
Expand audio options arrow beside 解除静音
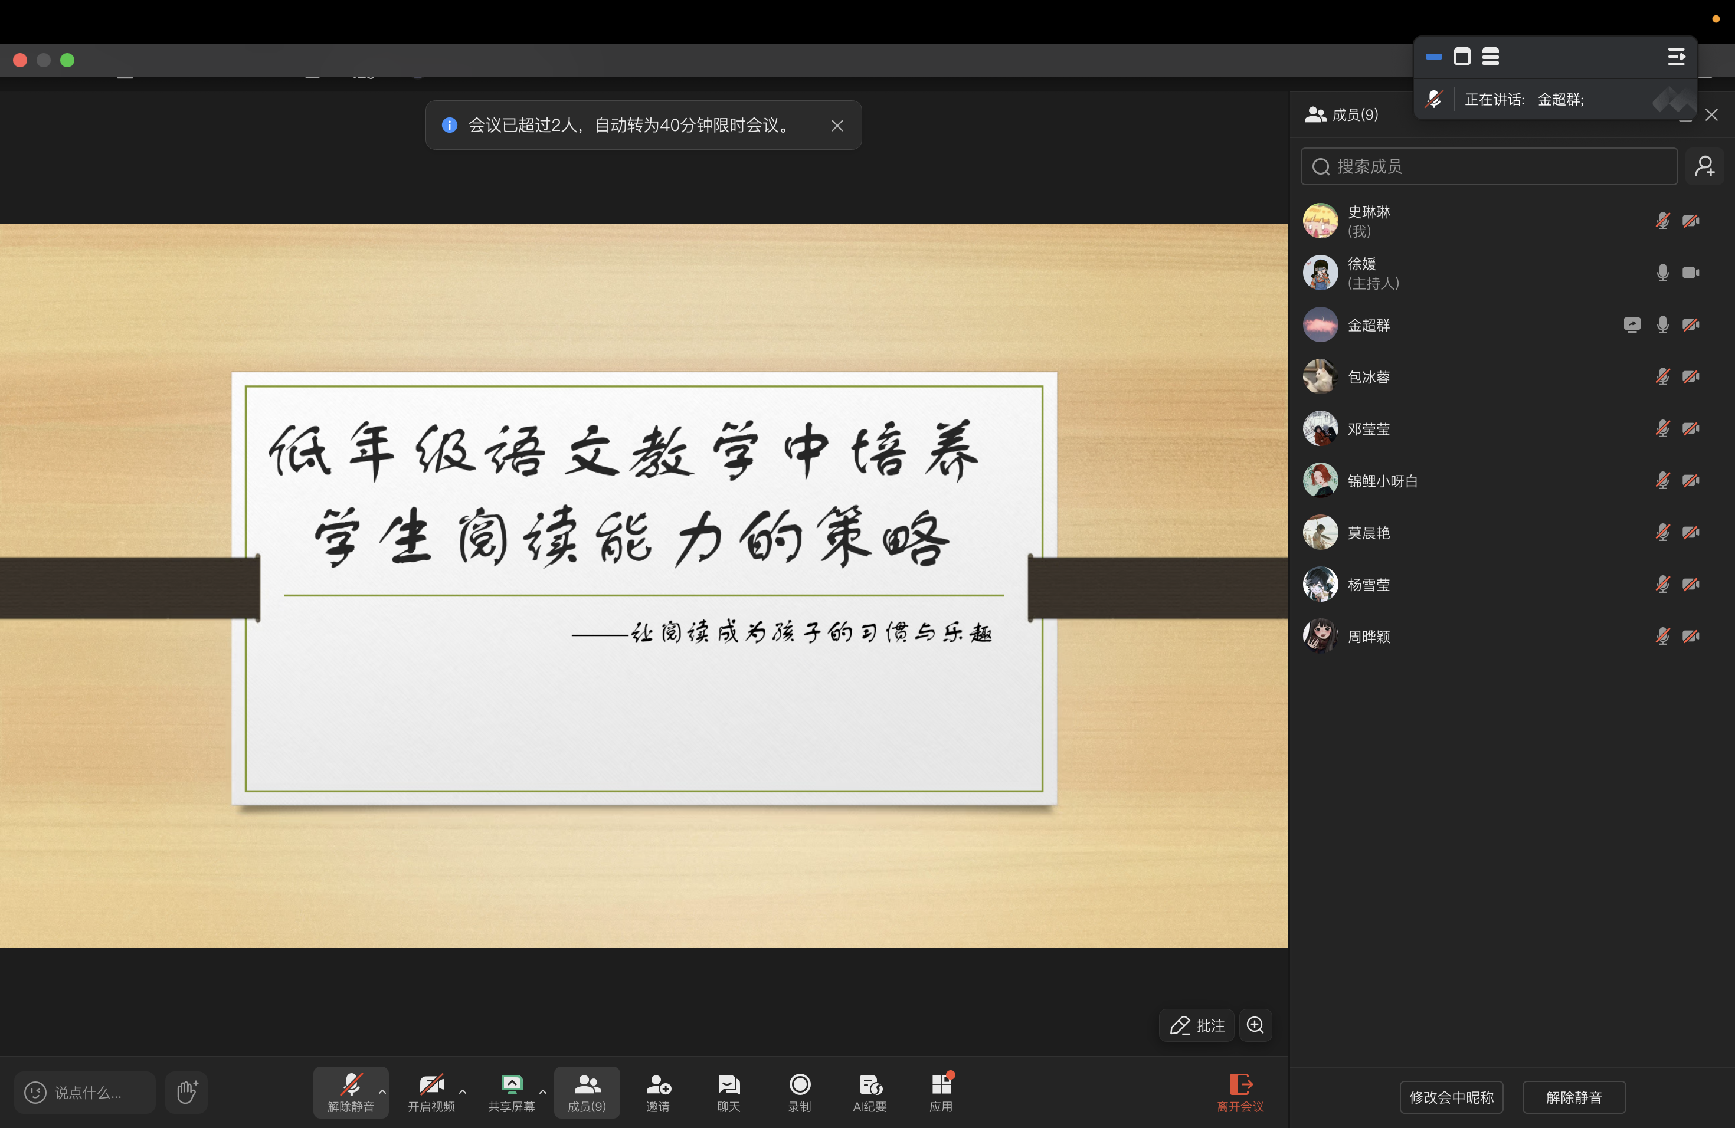click(383, 1091)
